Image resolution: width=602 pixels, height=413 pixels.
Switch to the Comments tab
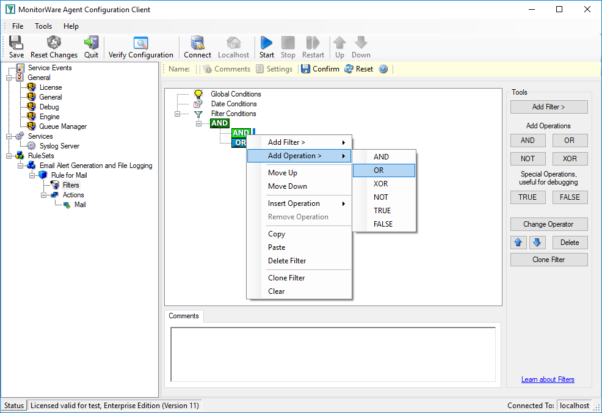[x=184, y=316]
